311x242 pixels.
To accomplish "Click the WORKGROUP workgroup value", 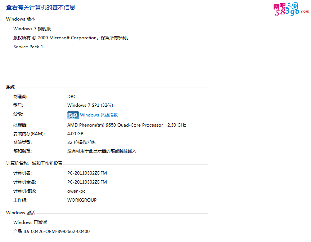I will 82,200.
